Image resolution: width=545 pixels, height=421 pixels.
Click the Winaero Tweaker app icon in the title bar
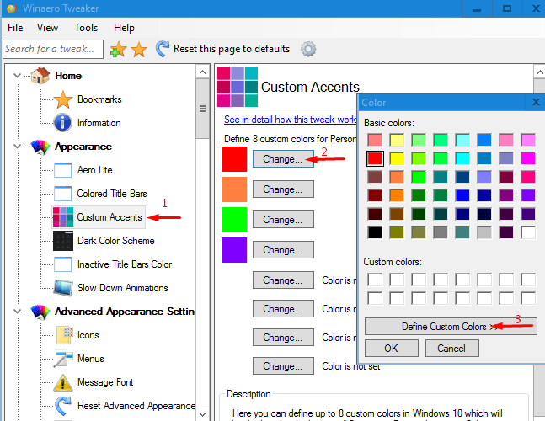pos(12,8)
